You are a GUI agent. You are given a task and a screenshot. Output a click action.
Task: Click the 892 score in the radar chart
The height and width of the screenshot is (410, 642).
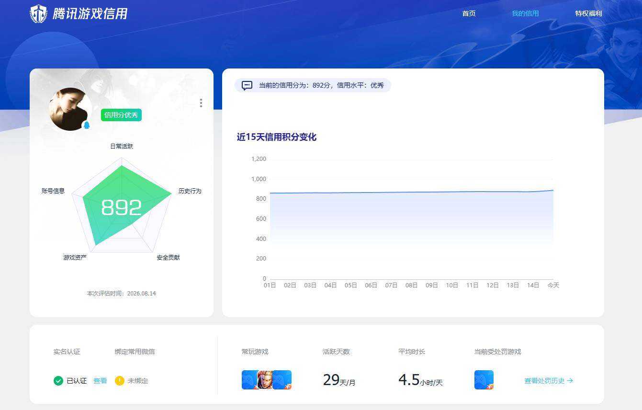click(x=122, y=208)
